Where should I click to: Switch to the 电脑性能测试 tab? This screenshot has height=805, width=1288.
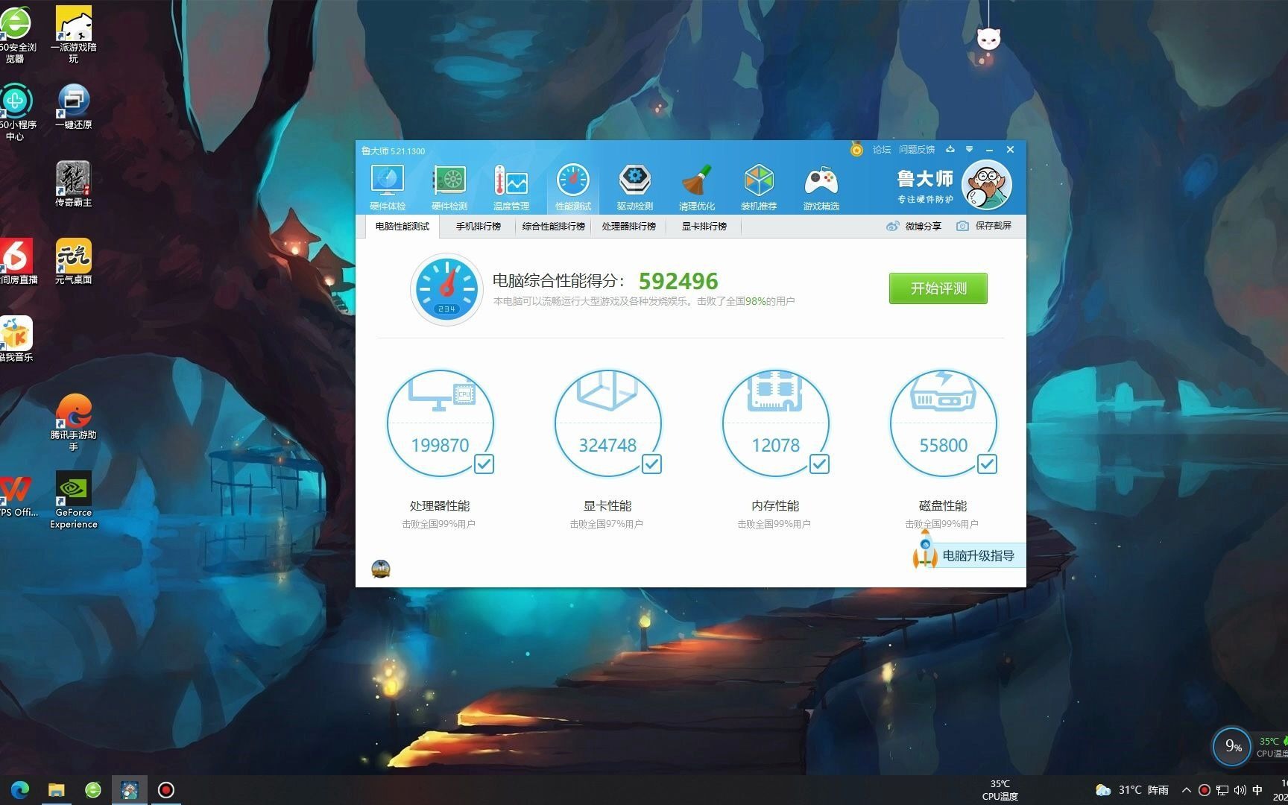[x=402, y=226]
